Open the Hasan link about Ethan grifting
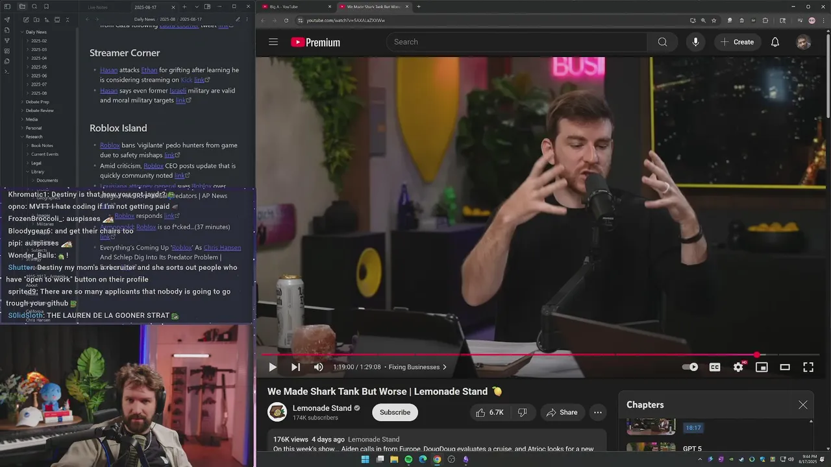 coord(108,70)
